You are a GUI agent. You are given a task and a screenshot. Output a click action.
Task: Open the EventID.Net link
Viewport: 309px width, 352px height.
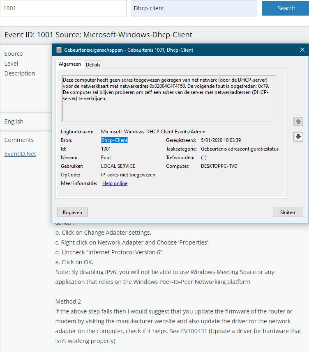click(20, 154)
